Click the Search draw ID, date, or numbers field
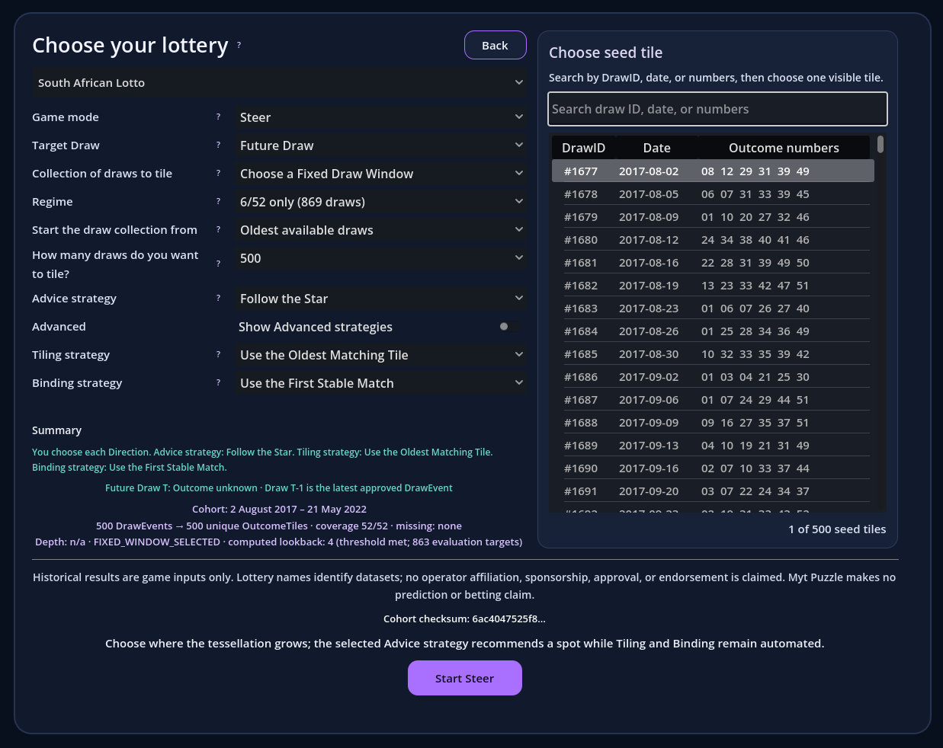Viewport: 943px width, 748px height. coord(717,109)
